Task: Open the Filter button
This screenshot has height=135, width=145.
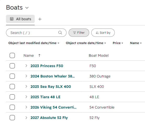Action: pyautogui.click(x=79, y=33)
